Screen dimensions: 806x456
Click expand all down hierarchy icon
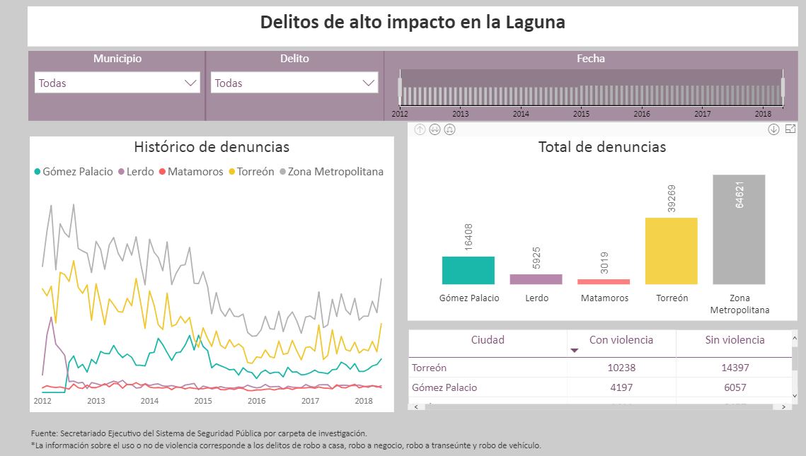coord(449,129)
